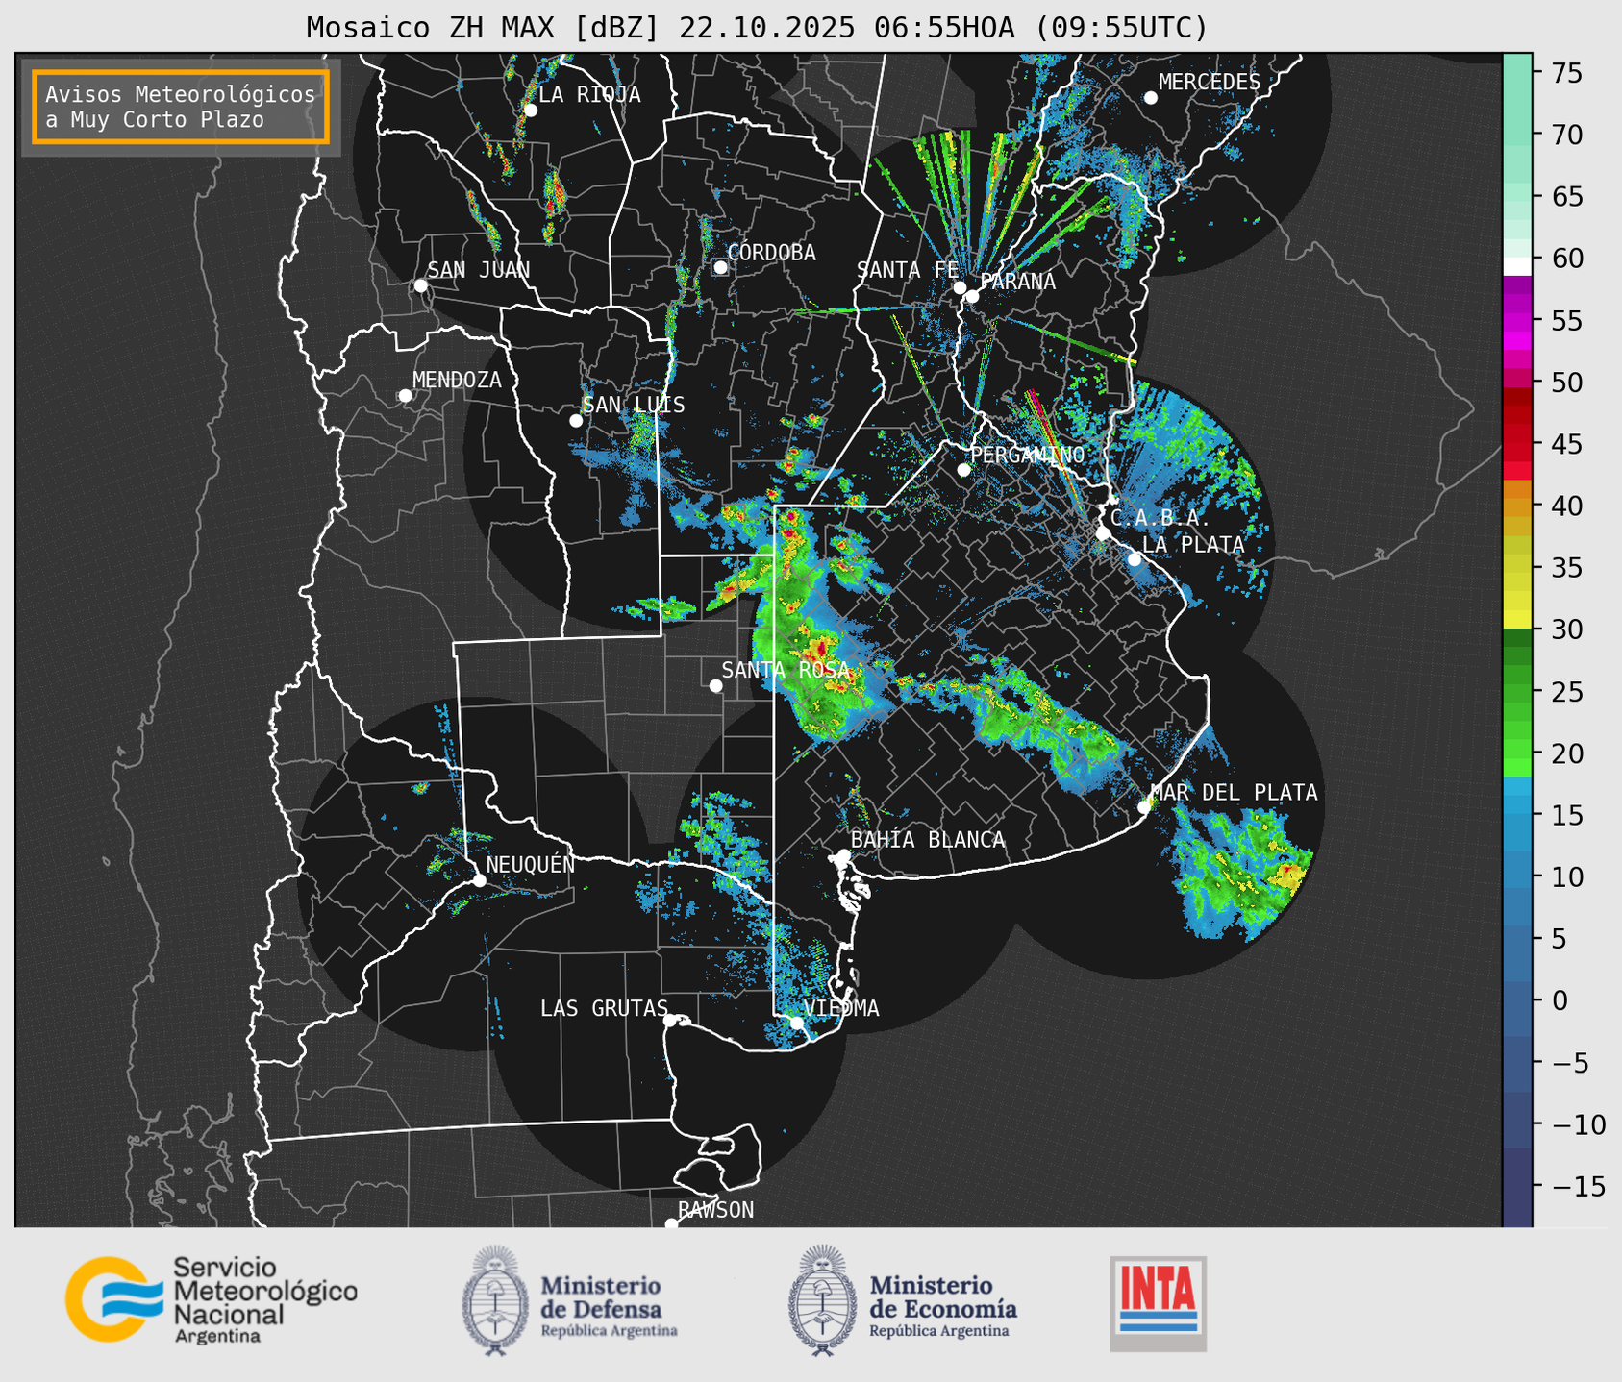Click the CÓRDOBA city label
This screenshot has width=1622, height=1382.
click(x=771, y=253)
